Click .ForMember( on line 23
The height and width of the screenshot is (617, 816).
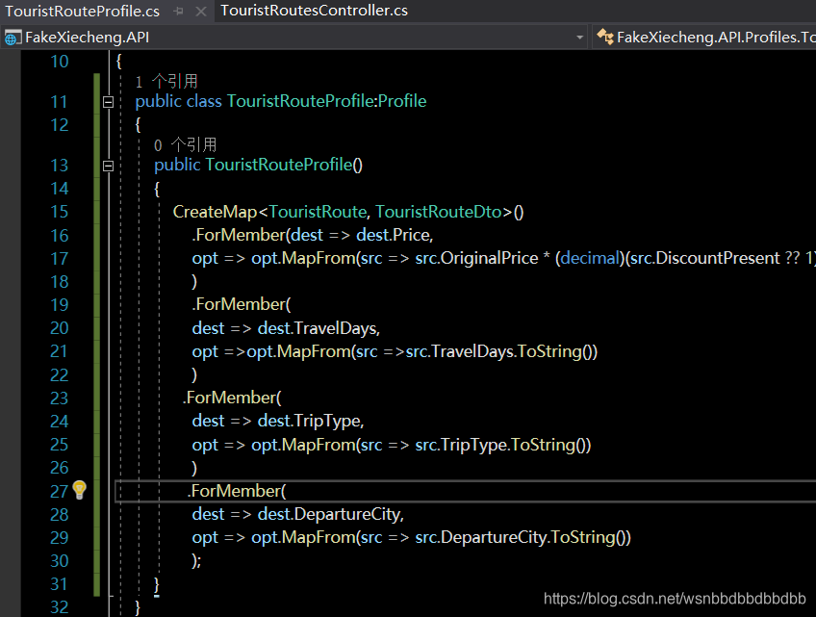click(232, 398)
